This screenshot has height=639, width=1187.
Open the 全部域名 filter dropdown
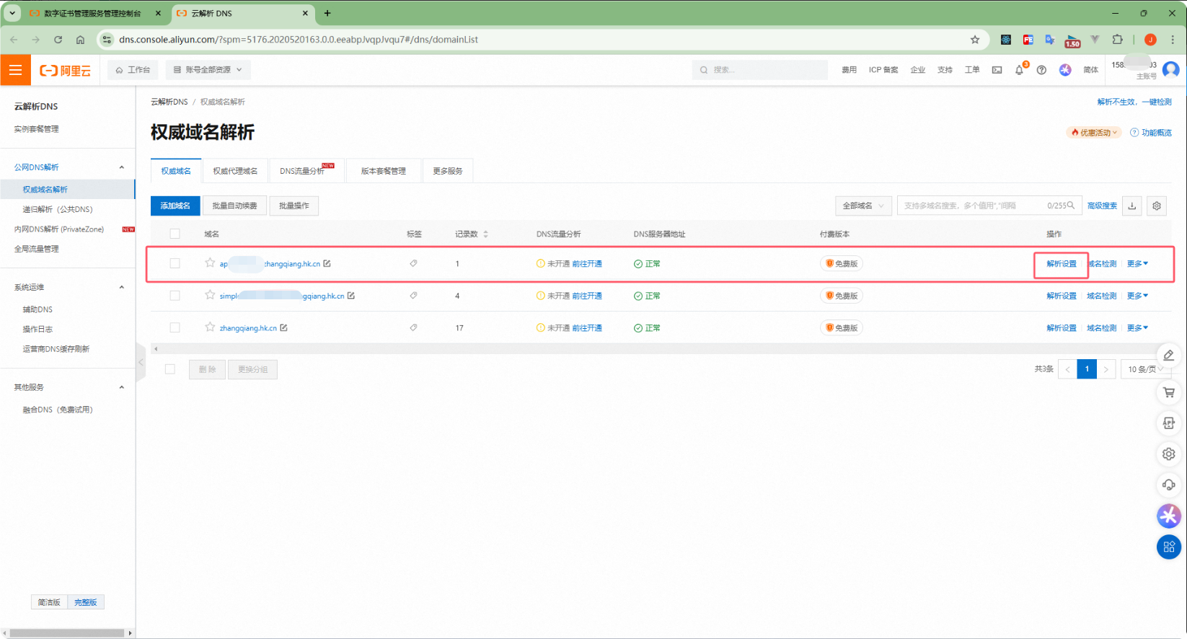point(863,206)
